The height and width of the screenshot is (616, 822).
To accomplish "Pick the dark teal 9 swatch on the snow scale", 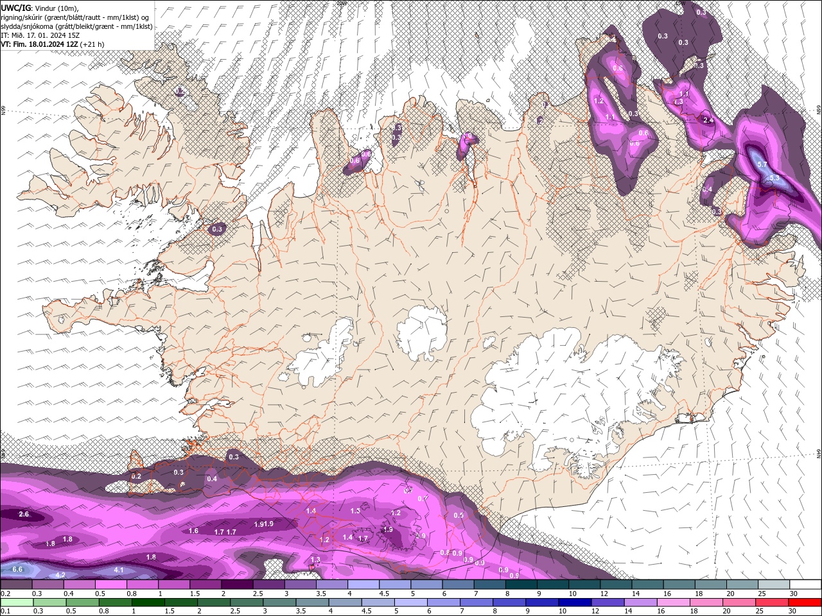I will (552, 585).
